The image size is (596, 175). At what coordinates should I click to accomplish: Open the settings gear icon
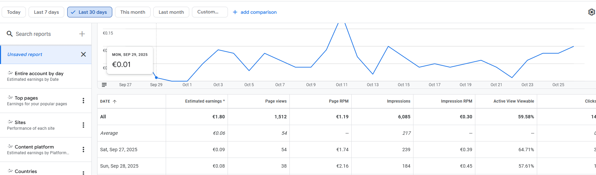tap(591, 12)
